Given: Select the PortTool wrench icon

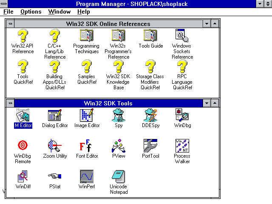Looking at the screenshot, I should 150,145.
